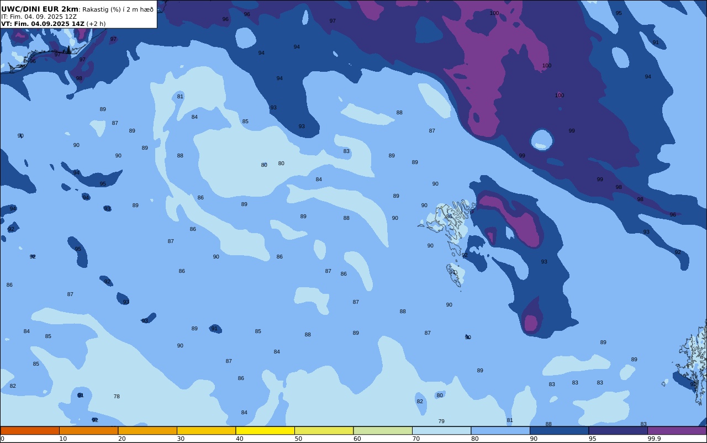707x443 pixels.
Task: Click the '50' legend scale label
Action: click(x=298, y=439)
